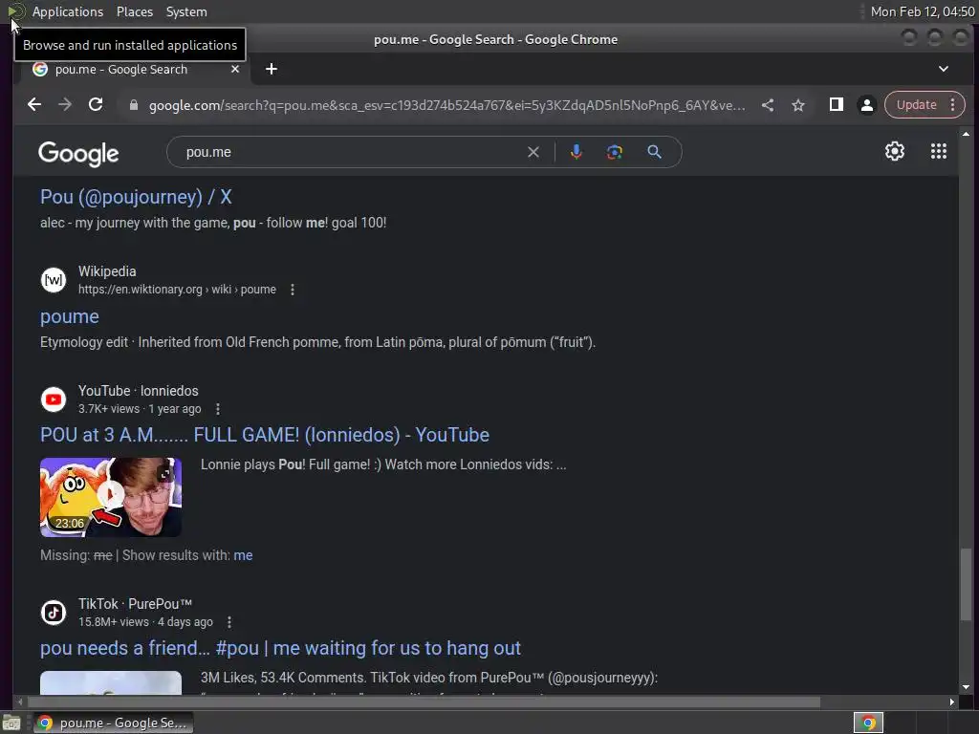The height and width of the screenshot is (734, 979).
Task: Click the scroll down arrow
Action: pyautogui.click(x=966, y=687)
